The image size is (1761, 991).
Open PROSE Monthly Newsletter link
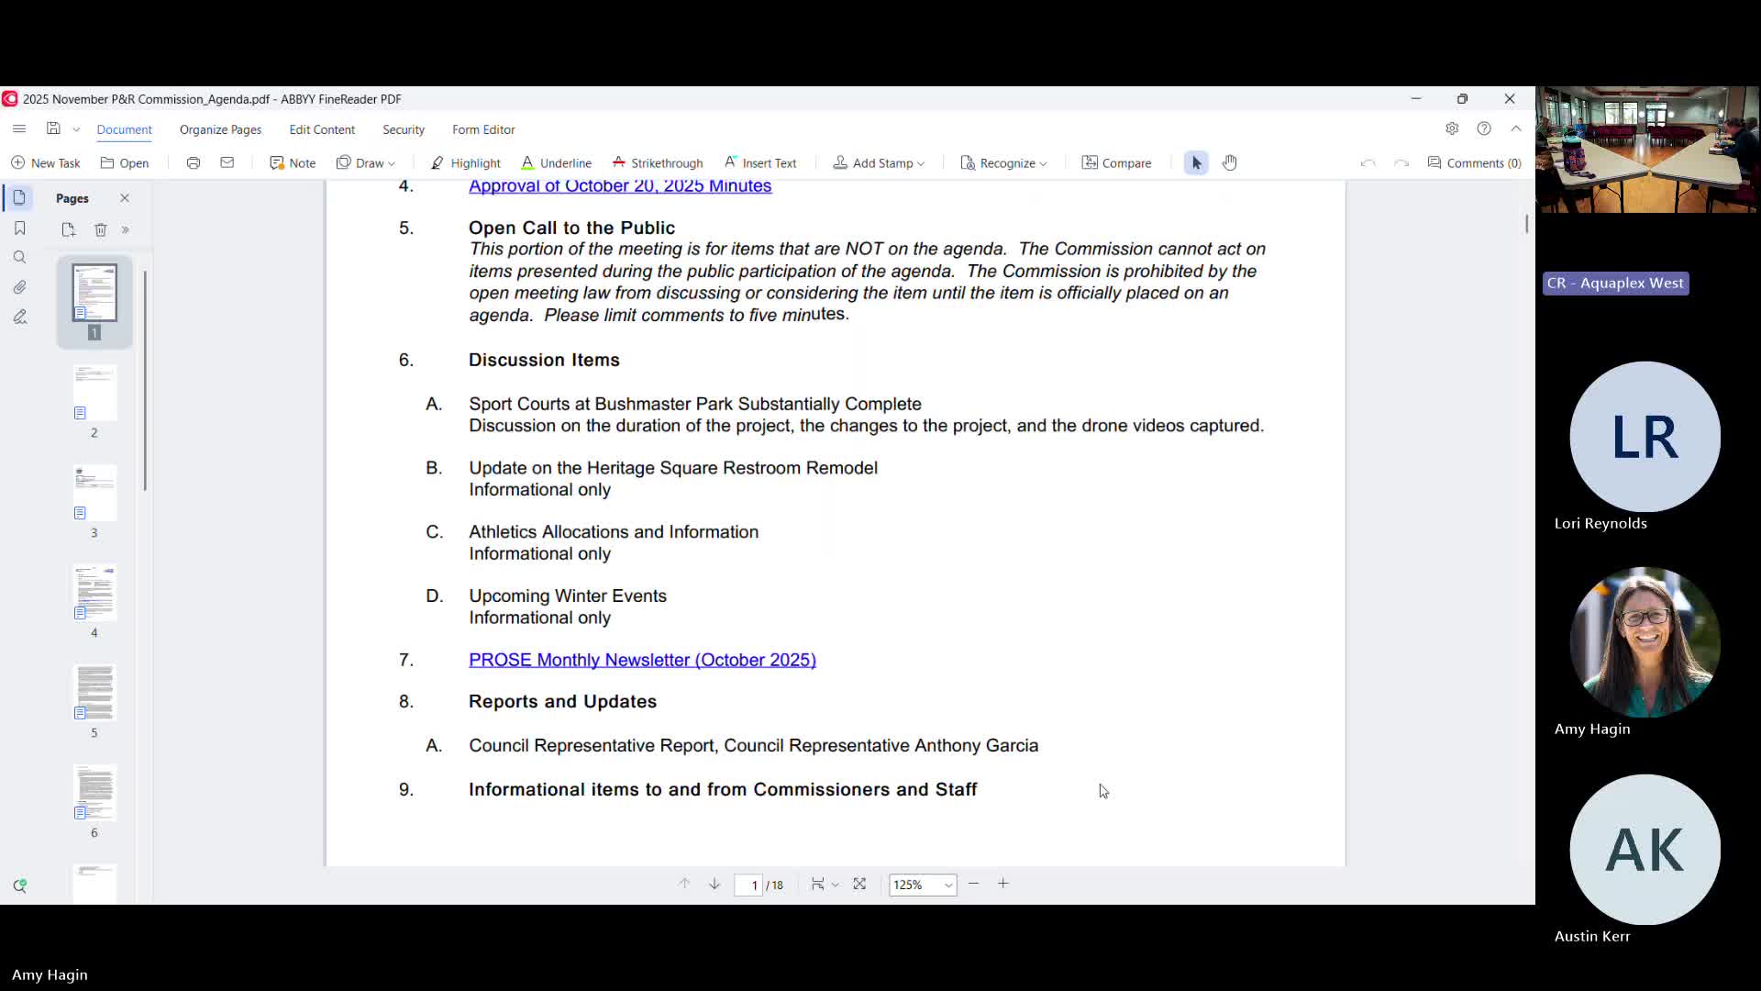point(642,660)
